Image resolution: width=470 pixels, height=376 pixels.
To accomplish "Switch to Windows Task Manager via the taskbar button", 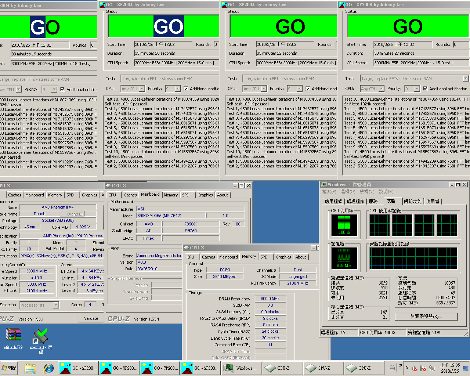I will pos(242,368).
